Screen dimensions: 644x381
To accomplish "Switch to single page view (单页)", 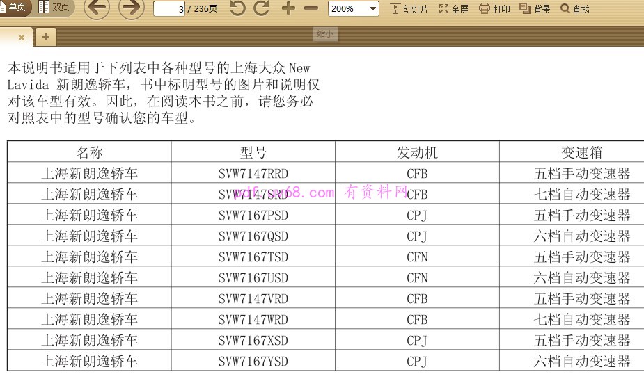I will click(x=14, y=8).
